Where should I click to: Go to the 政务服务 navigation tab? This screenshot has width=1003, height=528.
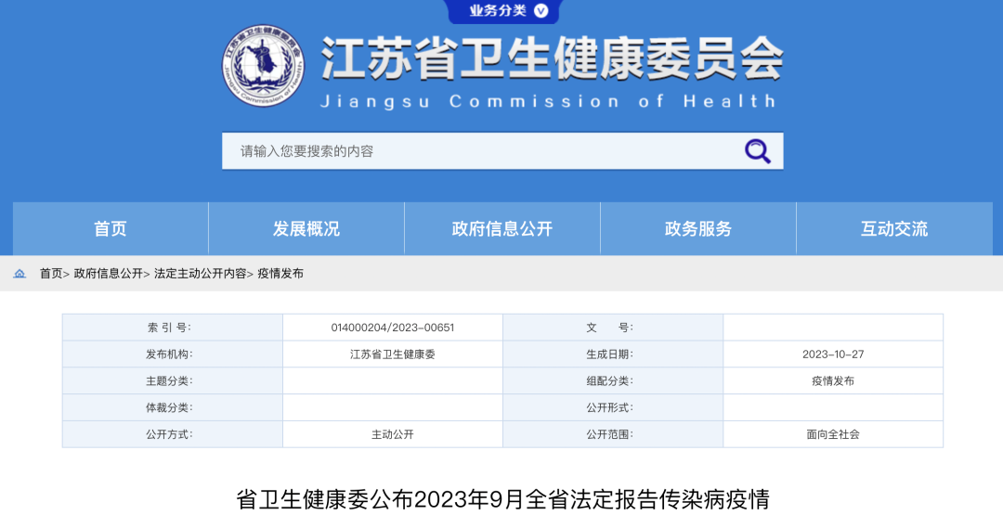click(x=698, y=229)
